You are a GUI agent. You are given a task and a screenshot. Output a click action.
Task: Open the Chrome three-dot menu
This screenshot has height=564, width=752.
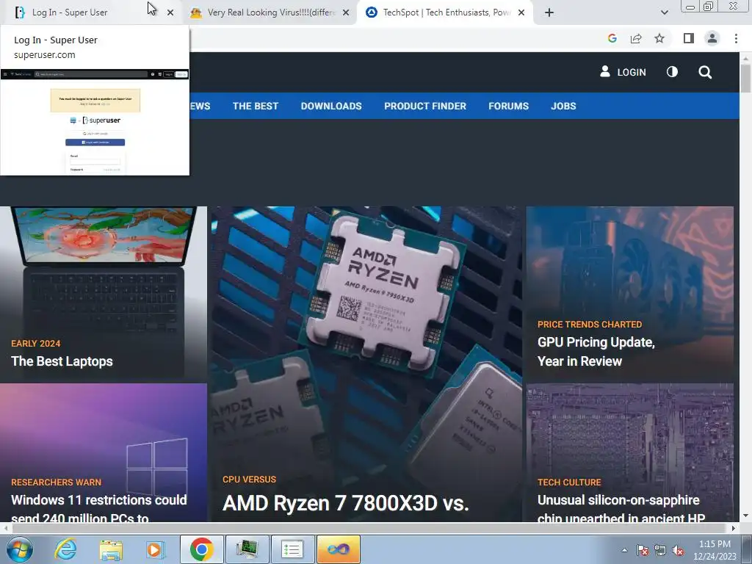pos(736,38)
